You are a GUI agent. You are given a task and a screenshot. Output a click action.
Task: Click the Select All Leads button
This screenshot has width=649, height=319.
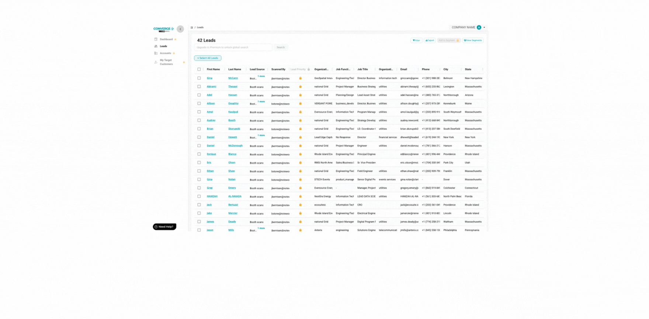(208, 58)
